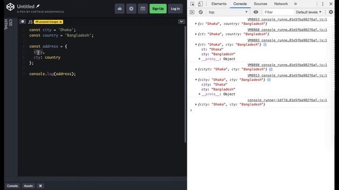Open JavaScript context 'top' dropdown
This screenshot has height=190, width=339.
pyautogui.click(x=228, y=12)
